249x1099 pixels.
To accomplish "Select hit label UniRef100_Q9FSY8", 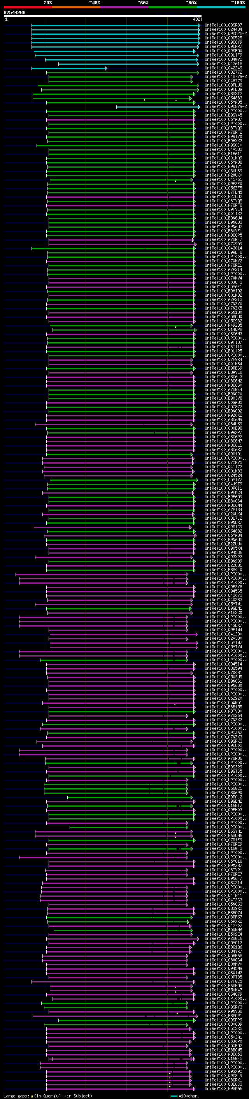I will tap(223, 587).
